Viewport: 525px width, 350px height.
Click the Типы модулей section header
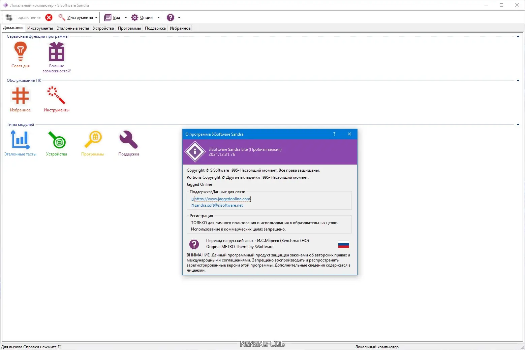click(x=20, y=125)
